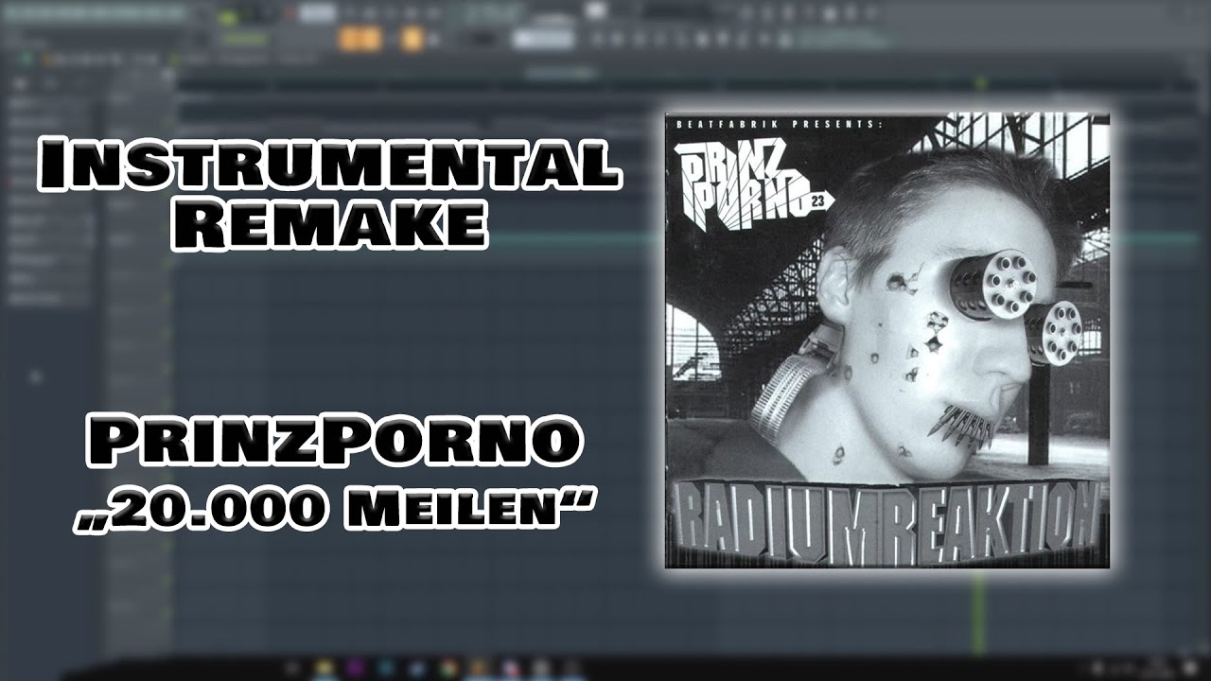1211x681 pixels.
Task: Click the "20.000 Meilen" song title text
Action: coord(335,510)
